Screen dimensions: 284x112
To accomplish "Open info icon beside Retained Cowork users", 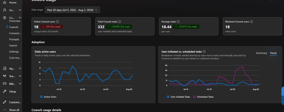I will coord(251,22).
